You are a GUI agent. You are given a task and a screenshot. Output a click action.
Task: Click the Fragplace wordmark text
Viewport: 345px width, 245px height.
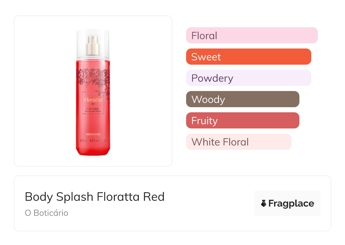click(x=291, y=203)
